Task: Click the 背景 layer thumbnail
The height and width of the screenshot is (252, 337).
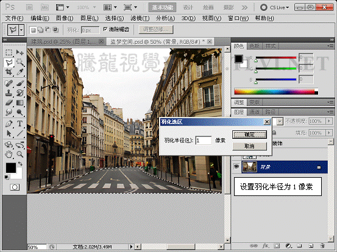Action: pyautogui.click(x=249, y=167)
